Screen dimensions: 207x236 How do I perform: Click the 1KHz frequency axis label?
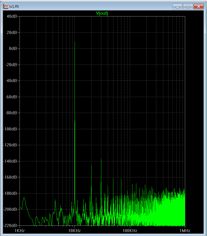click(20, 231)
